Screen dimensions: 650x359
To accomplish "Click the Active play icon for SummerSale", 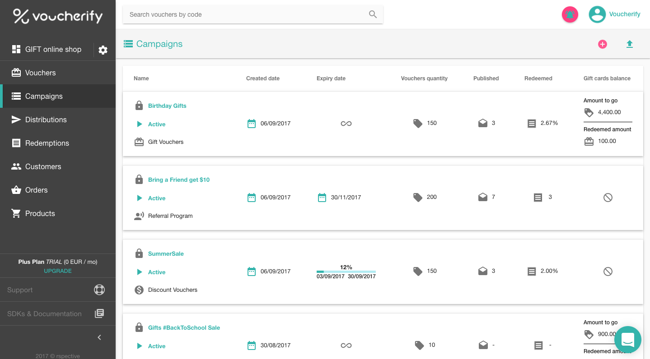I will click(x=140, y=272).
